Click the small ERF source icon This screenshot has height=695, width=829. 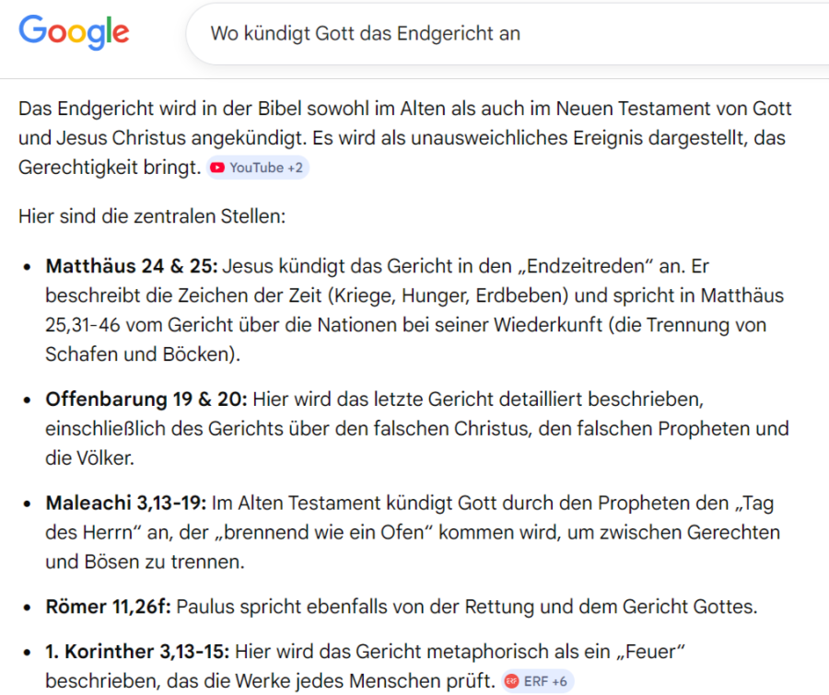(x=511, y=681)
